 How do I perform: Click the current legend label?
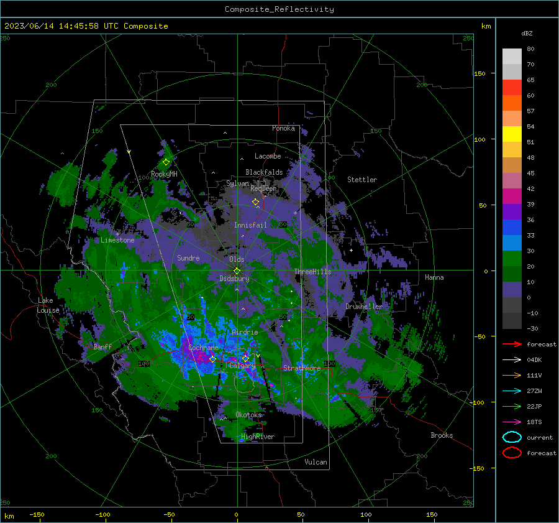click(x=540, y=437)
